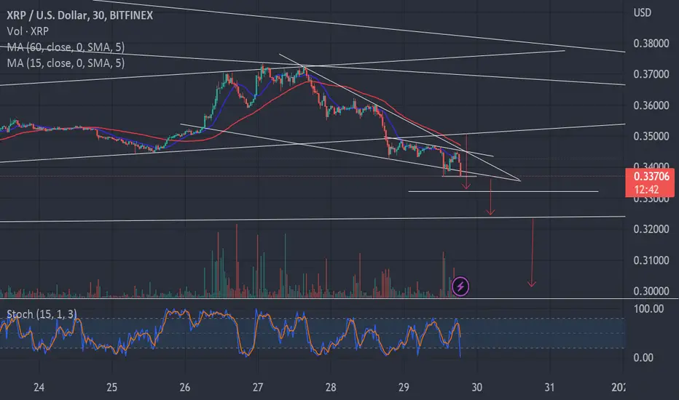679x400 pixels.
Task: Click date 25 on the time axis
Action: [111, 387]
